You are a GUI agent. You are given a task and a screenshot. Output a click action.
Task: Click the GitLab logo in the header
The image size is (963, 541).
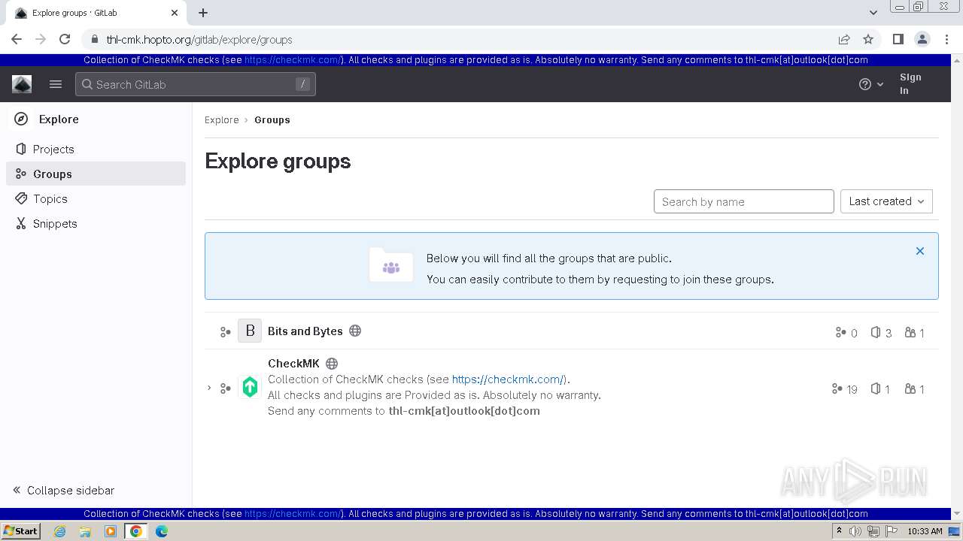[x=22, y=84]
